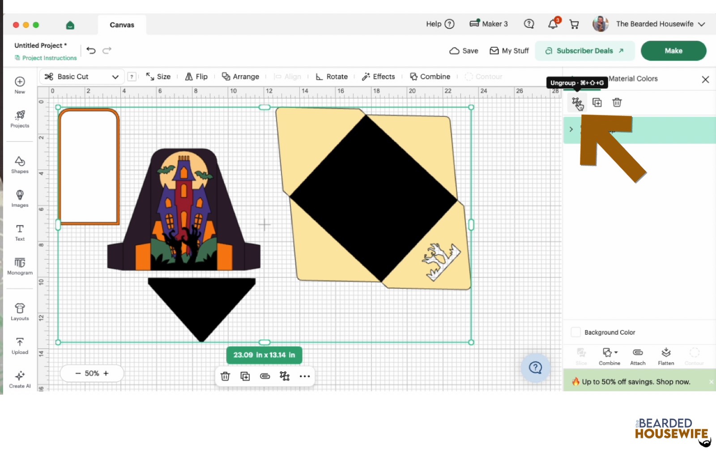Undo the last action

coord(91,51)
